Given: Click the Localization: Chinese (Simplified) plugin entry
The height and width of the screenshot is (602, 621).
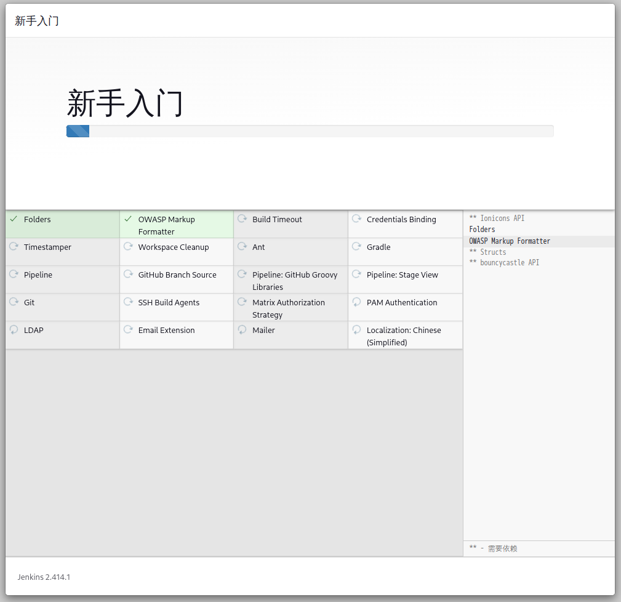Looking at the screenshot, I should [404, 336].
